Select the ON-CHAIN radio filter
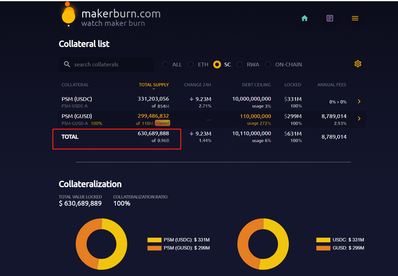Image resolution: width=398 pixels, height=276 pixels. click(268, 64)
